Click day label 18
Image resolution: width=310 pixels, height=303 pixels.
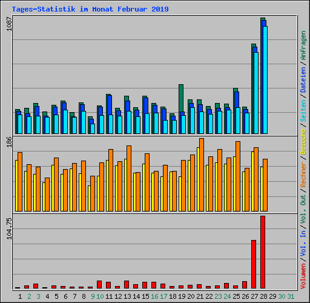[173, 296]
